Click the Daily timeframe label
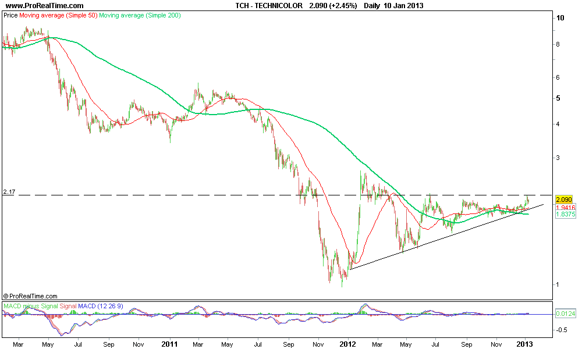Screen dimensions: 582x349 [372, 6]
